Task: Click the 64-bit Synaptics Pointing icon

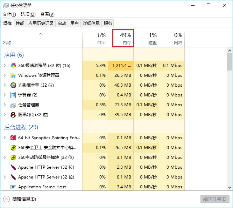Action: tap(13, 138)
